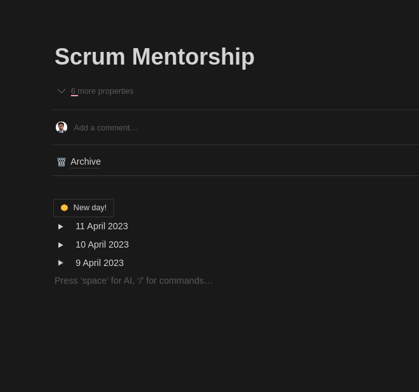
Task: Expand the 9 April 2023 toggle arrow
Action: (x=61, y=263)
